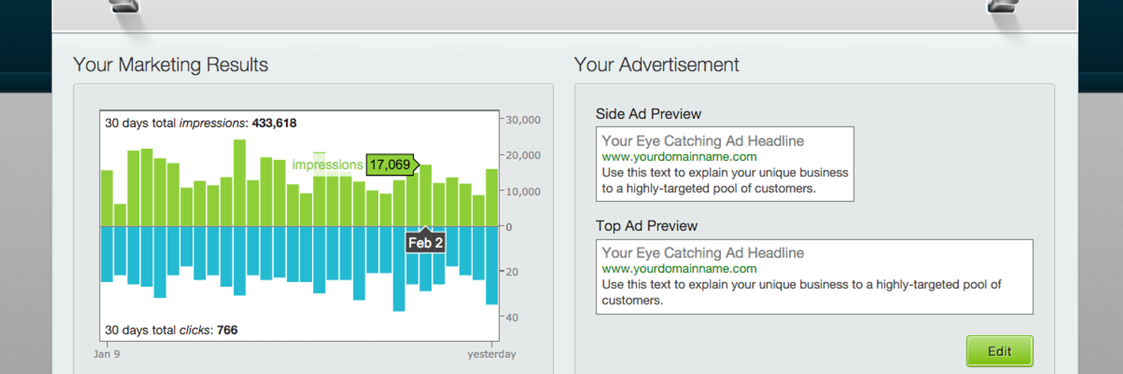Click the yesterday axis label
The width and height of the screenshot is (1123, 374).
pos(491,355)
